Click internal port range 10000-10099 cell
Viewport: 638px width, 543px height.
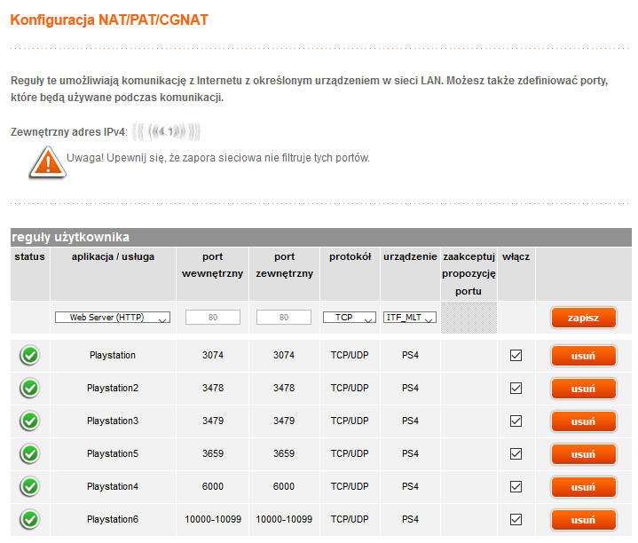pos(213,519)
